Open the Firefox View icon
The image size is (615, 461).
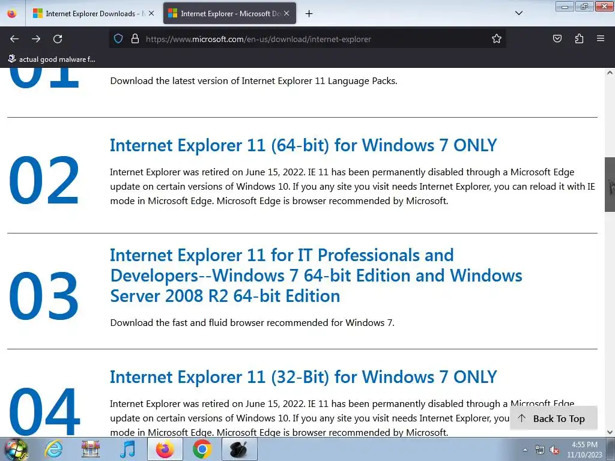(x=12, y=14)
